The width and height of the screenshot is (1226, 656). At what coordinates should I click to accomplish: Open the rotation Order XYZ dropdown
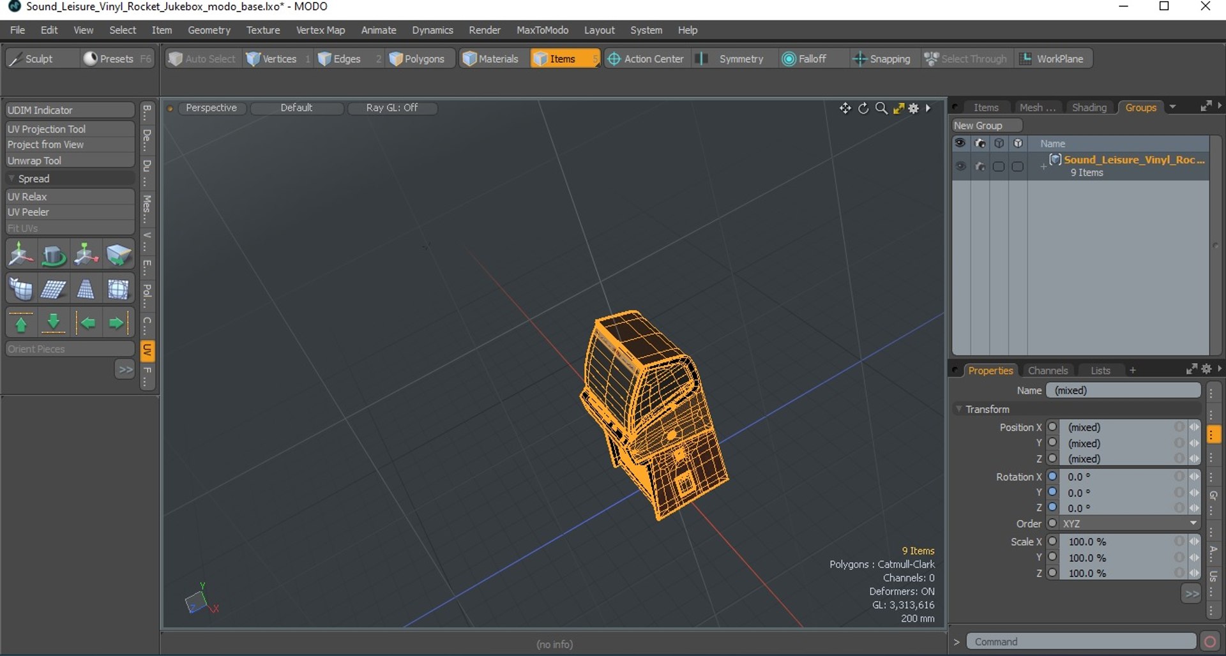click(1130, 523)
